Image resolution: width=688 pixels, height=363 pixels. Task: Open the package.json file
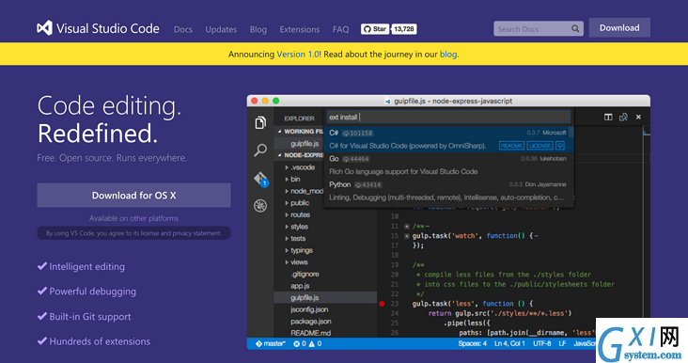pyautogui.click(x=311, y=322)
